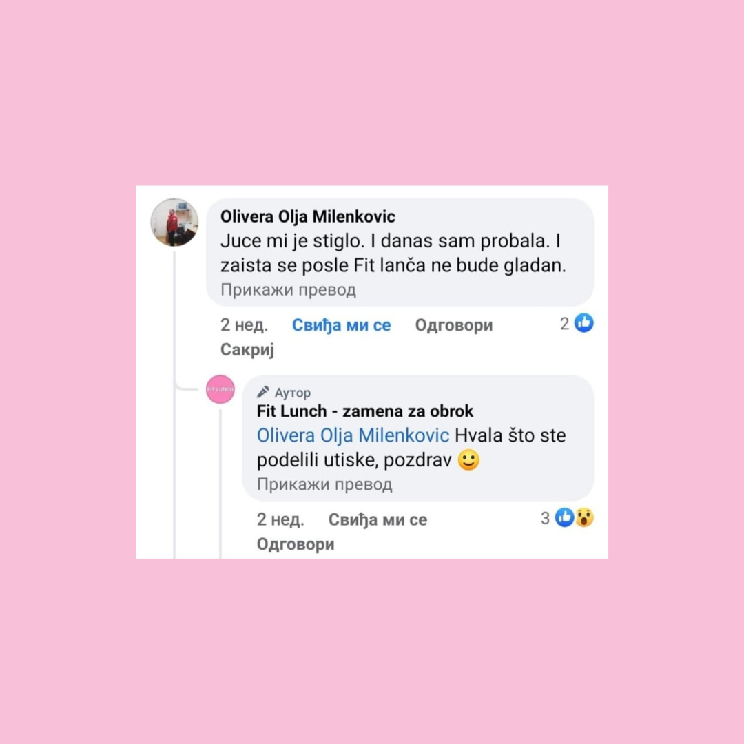Click Одговори under Olivera's comment
The height and width of the screenshot is (744, 744).
[x=453, y=325]
